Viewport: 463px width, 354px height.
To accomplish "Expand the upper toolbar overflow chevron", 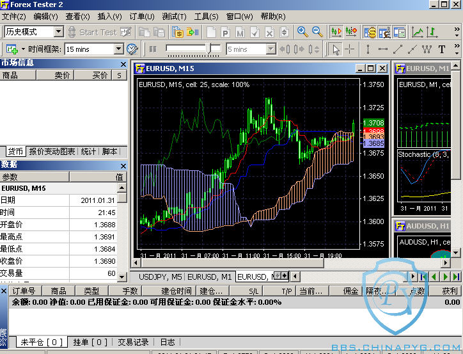I will tap(457, 31).
